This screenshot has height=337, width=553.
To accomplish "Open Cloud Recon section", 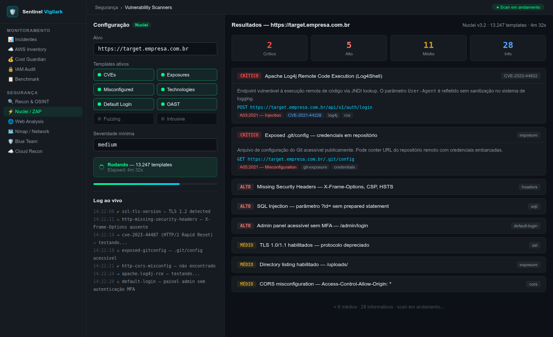I will tap(43, 151).
